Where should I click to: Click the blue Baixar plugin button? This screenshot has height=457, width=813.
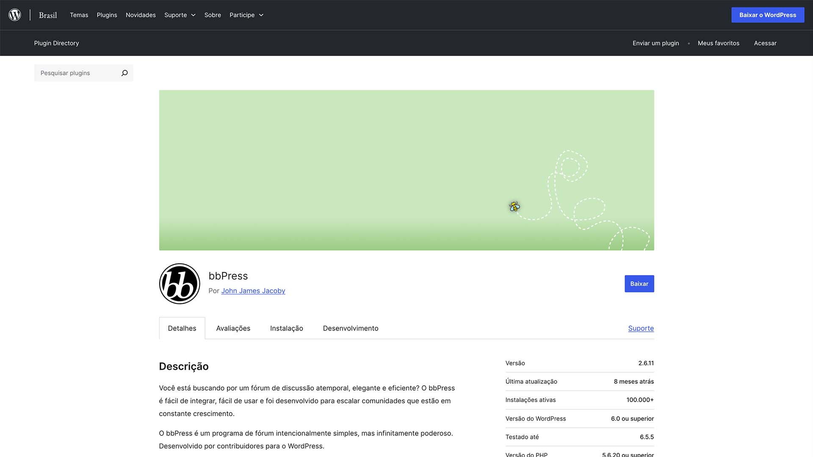coord(639,284)
